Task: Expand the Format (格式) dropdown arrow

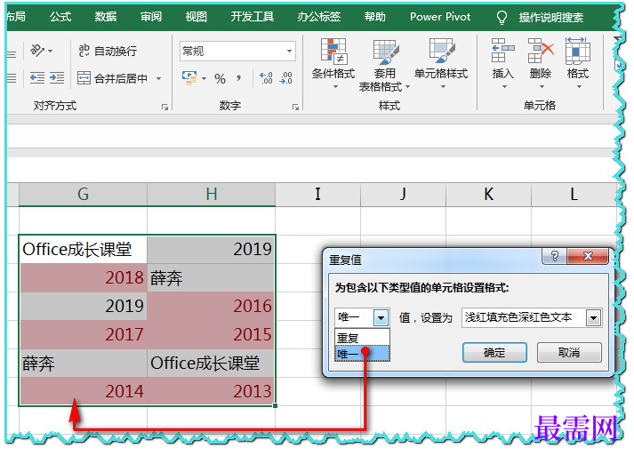Action: point(579,86)
